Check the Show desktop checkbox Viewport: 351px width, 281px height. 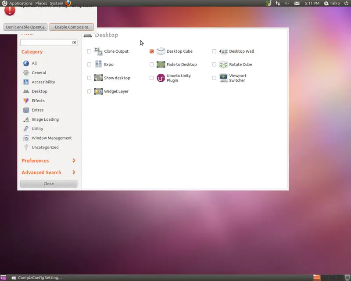pos(89,78)
